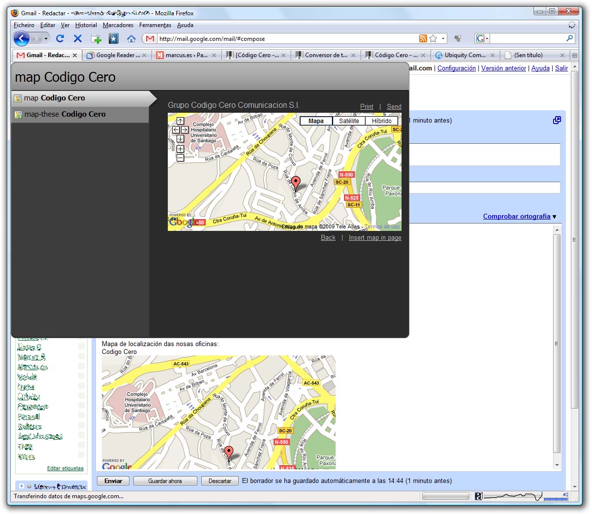Screen dimensions: 592x514
Task: Pan the preview map left
Action: pos(176,129)
